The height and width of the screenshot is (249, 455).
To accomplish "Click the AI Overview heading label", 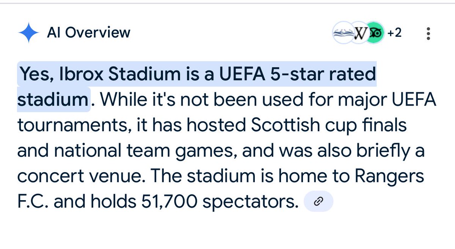I will (89, 33).
